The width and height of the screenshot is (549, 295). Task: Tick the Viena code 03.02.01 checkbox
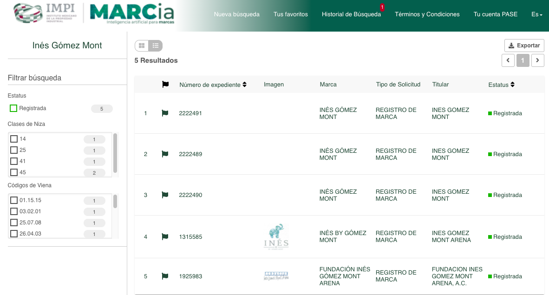click(x=14, y=212)
